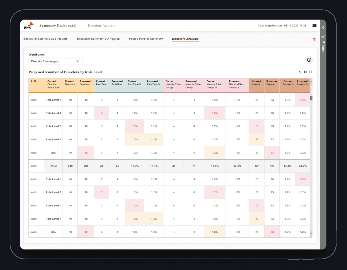Click the exit-fullscreen icon above the table
The image size is (347, 270).
coord(305,72)
